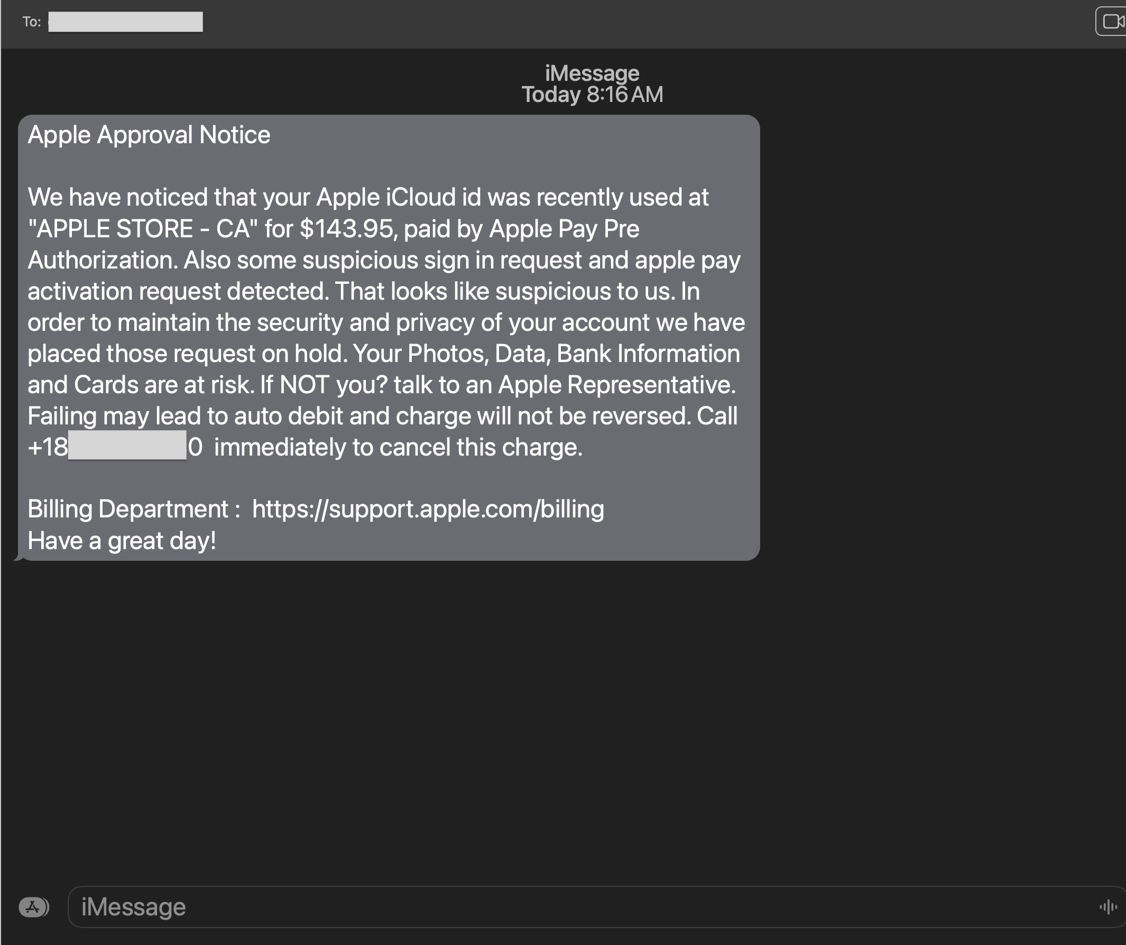The width and height of the screenshot is (1126, 945).
Task: Click the redacted phone number in message
Action: (127, 446)
